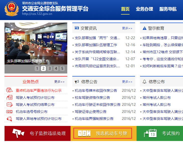Switch carousel to slide 3
The image size is (183, 145).
[x=50, y=68]
